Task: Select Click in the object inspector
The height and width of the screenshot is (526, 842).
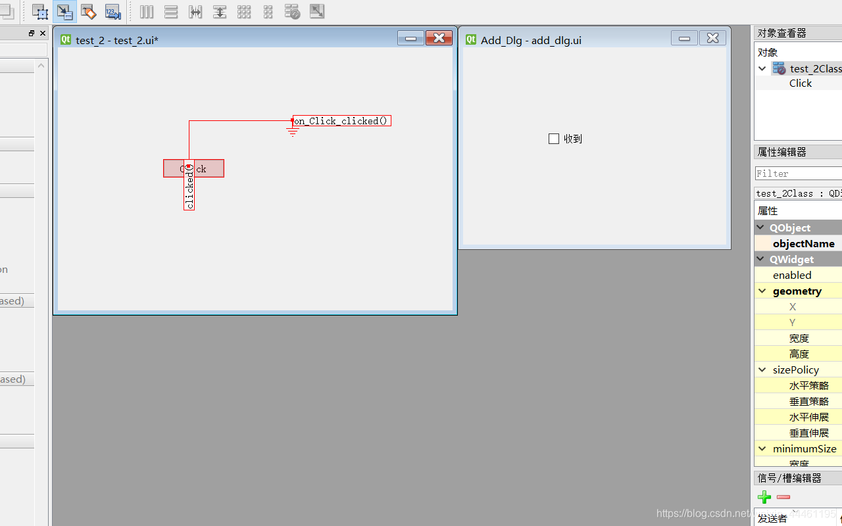Action: coord(801,83)
